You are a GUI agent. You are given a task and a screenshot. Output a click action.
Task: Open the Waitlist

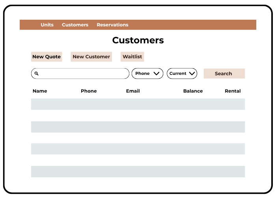tap(132, 57)
